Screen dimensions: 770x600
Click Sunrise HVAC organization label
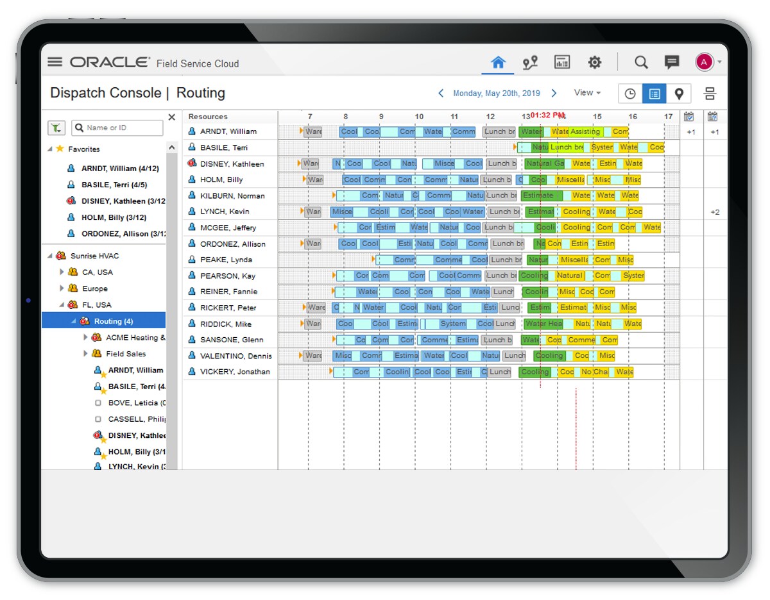click(94, 256)
